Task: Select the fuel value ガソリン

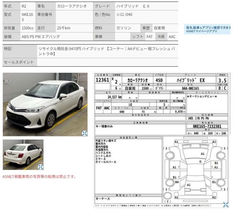Action: click(124, 28)
